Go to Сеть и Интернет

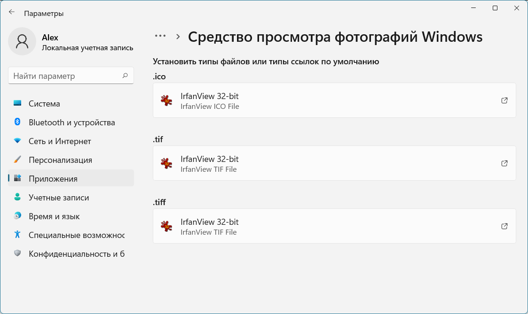(x=71, y=141)
